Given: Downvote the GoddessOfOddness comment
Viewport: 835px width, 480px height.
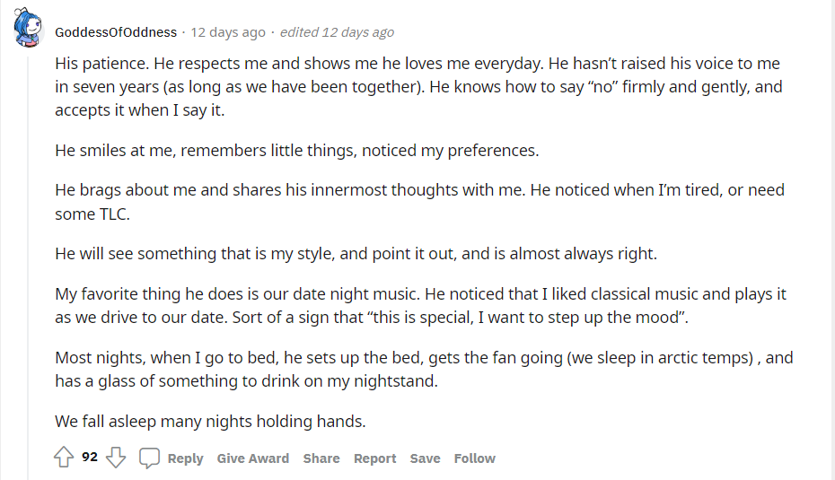Looking at the screenshot, I should pyautogui.click(x=116, y=458).
